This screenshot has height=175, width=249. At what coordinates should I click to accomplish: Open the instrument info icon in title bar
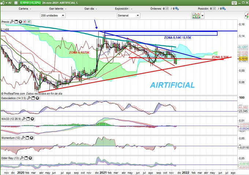[x=16, y=3]
